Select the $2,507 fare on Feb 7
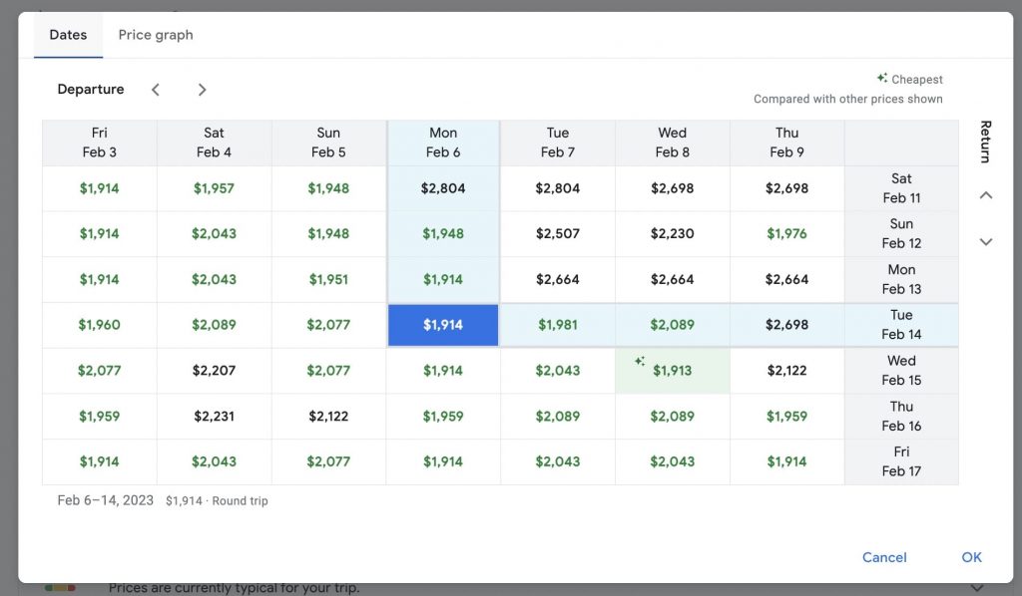This screenshot has width=1022, height=596. coord(557,233)
